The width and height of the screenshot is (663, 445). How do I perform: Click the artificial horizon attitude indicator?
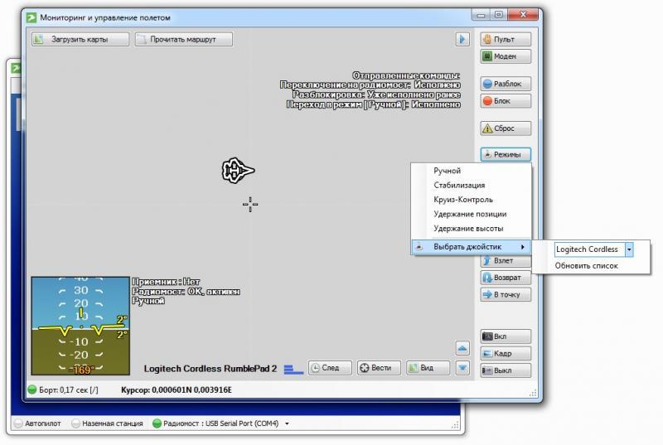(x=80, y=326)
